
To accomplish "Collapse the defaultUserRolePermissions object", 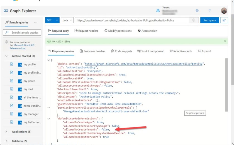I will [x=49, y=119].
